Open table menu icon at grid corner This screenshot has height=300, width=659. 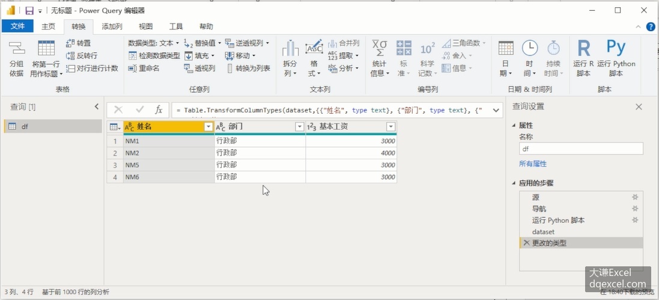pyautogui.click(x=115, y=127)
